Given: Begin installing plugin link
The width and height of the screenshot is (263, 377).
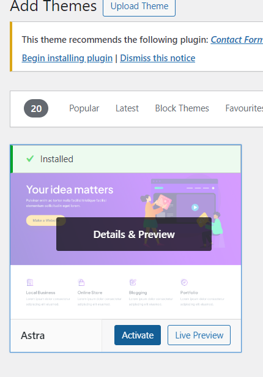Looking at the screenshot, I should [x=67, y=58].
